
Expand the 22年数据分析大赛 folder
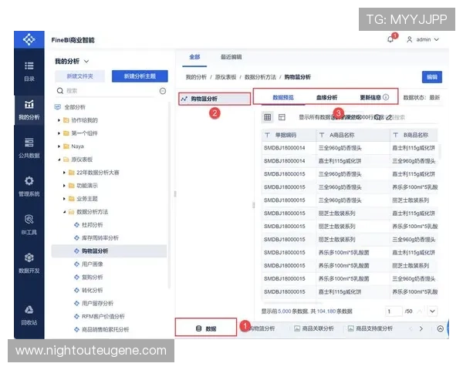coord(64,173)
